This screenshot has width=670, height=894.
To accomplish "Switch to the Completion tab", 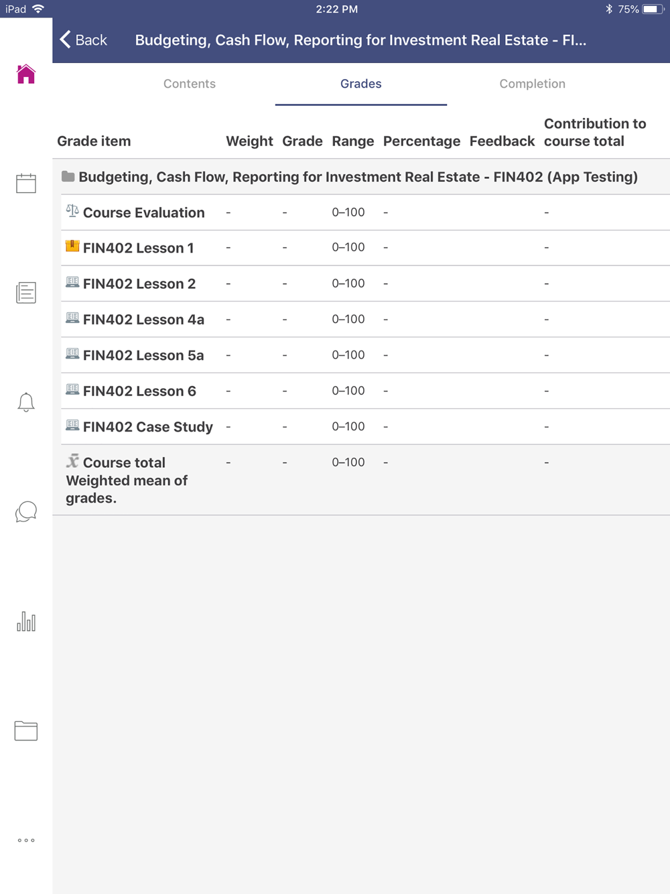I will click(x=533, y=84).
